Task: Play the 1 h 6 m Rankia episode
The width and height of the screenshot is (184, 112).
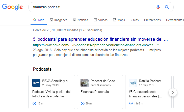Action: pos(131,103)
